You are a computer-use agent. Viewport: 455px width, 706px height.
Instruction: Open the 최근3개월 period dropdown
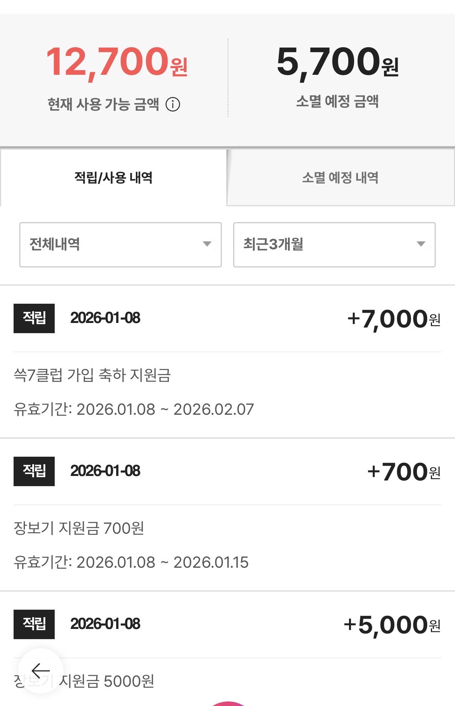click(x=334, y=244)
